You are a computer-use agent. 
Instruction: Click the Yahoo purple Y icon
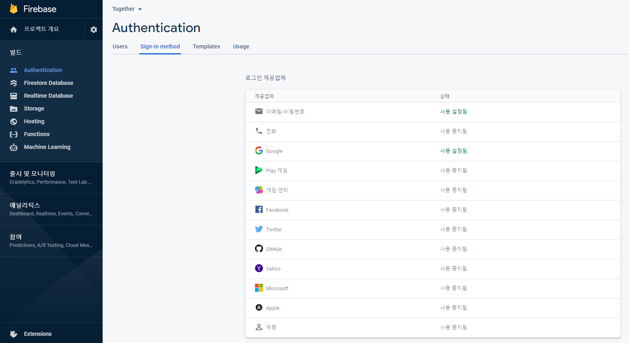click(x=259, y=268)
